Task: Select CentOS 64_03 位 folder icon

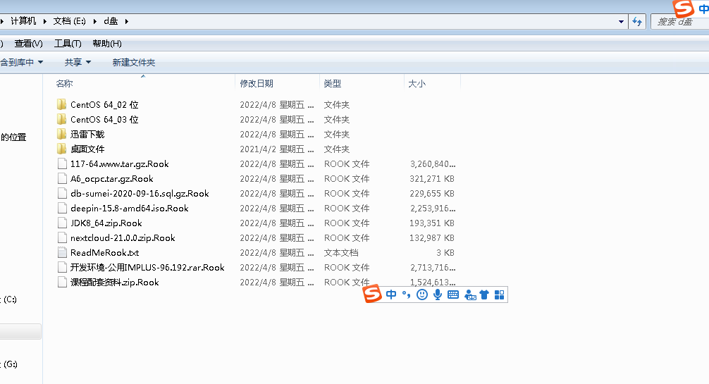Action: [x=62, y=119]
